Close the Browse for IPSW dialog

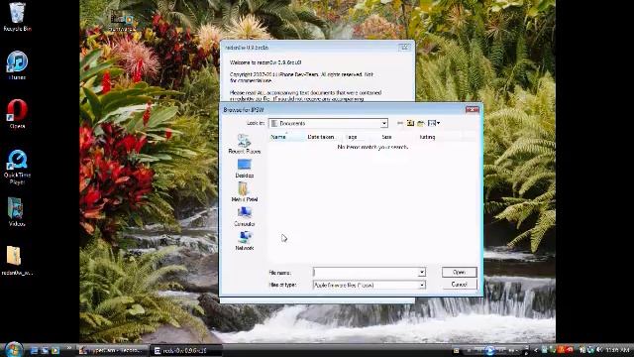472,109
